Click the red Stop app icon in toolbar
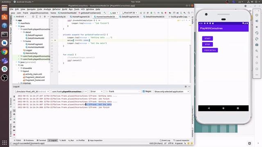 click(165, 13)
